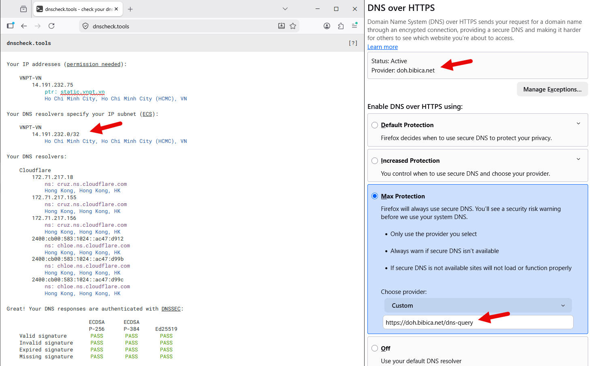The width and height of the screenshot is (591, 366).
Task: Open the list all tabs chevron
Action: [x=285, y=9]
